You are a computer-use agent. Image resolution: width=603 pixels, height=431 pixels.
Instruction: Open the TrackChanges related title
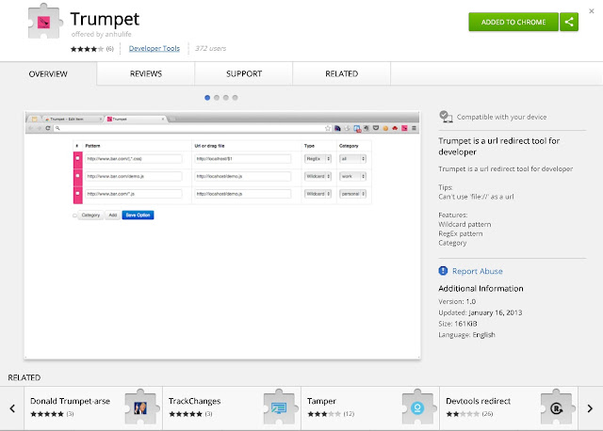click(195, 401)
